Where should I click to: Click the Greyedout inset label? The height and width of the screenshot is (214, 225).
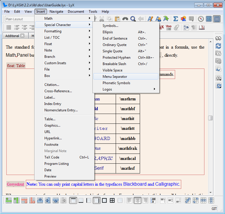16,184
